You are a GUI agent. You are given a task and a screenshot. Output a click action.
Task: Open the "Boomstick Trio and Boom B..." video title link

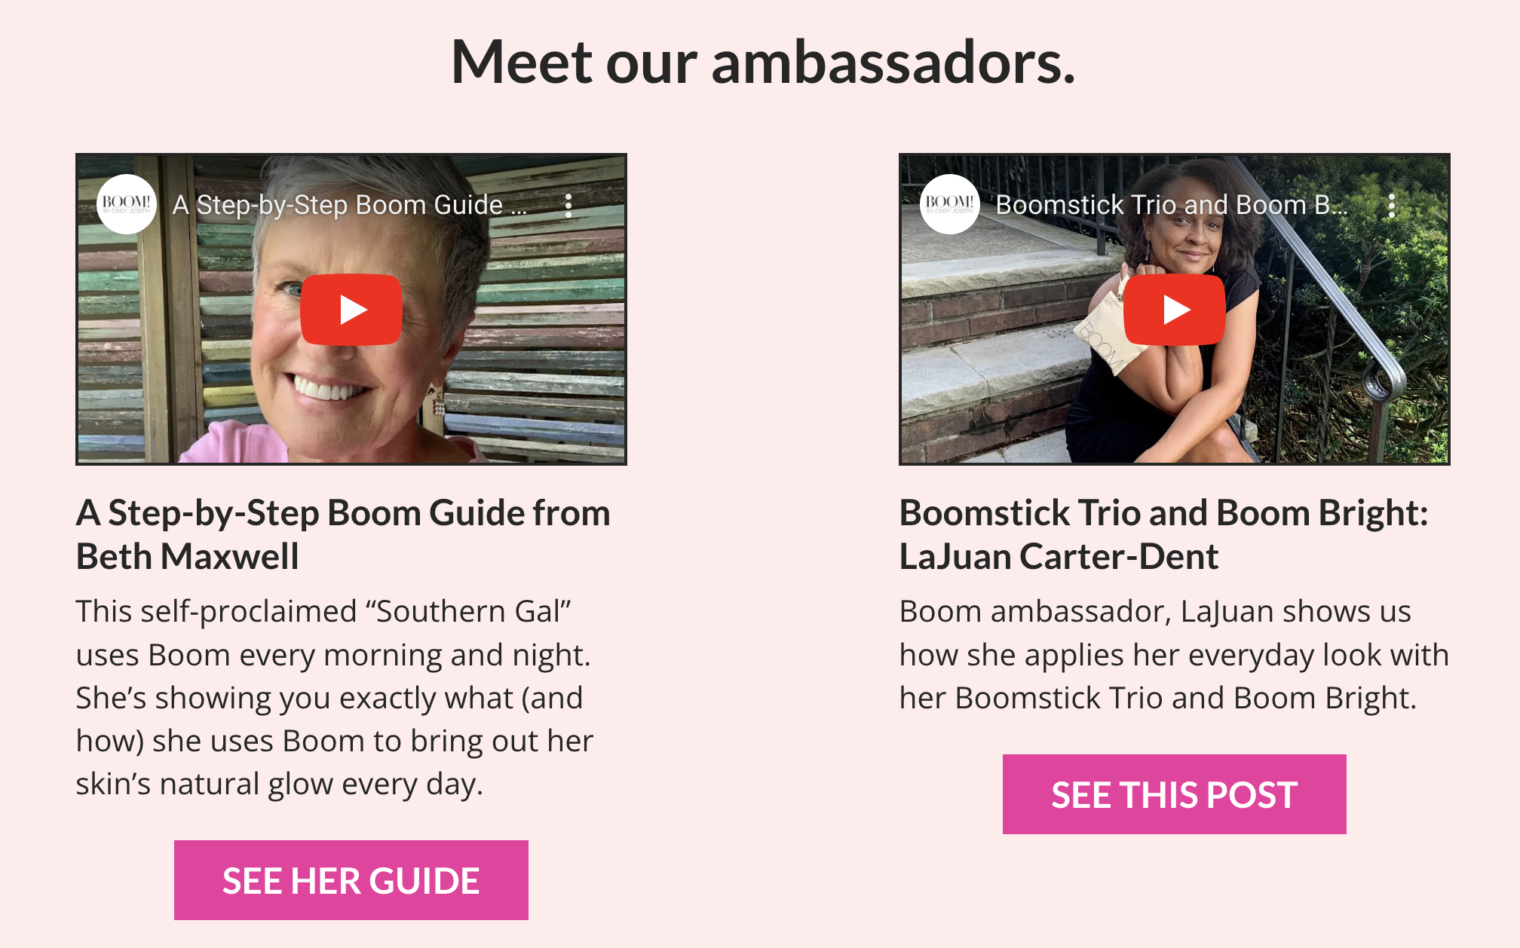1170,205
